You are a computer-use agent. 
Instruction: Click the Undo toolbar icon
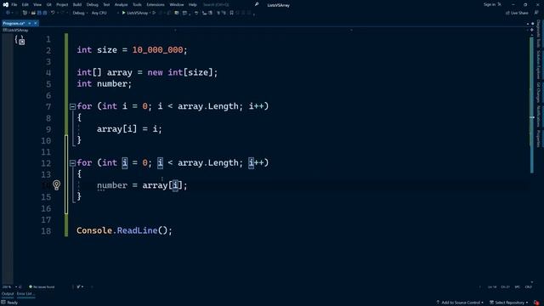pyautogui.click(x=53, y=13)
